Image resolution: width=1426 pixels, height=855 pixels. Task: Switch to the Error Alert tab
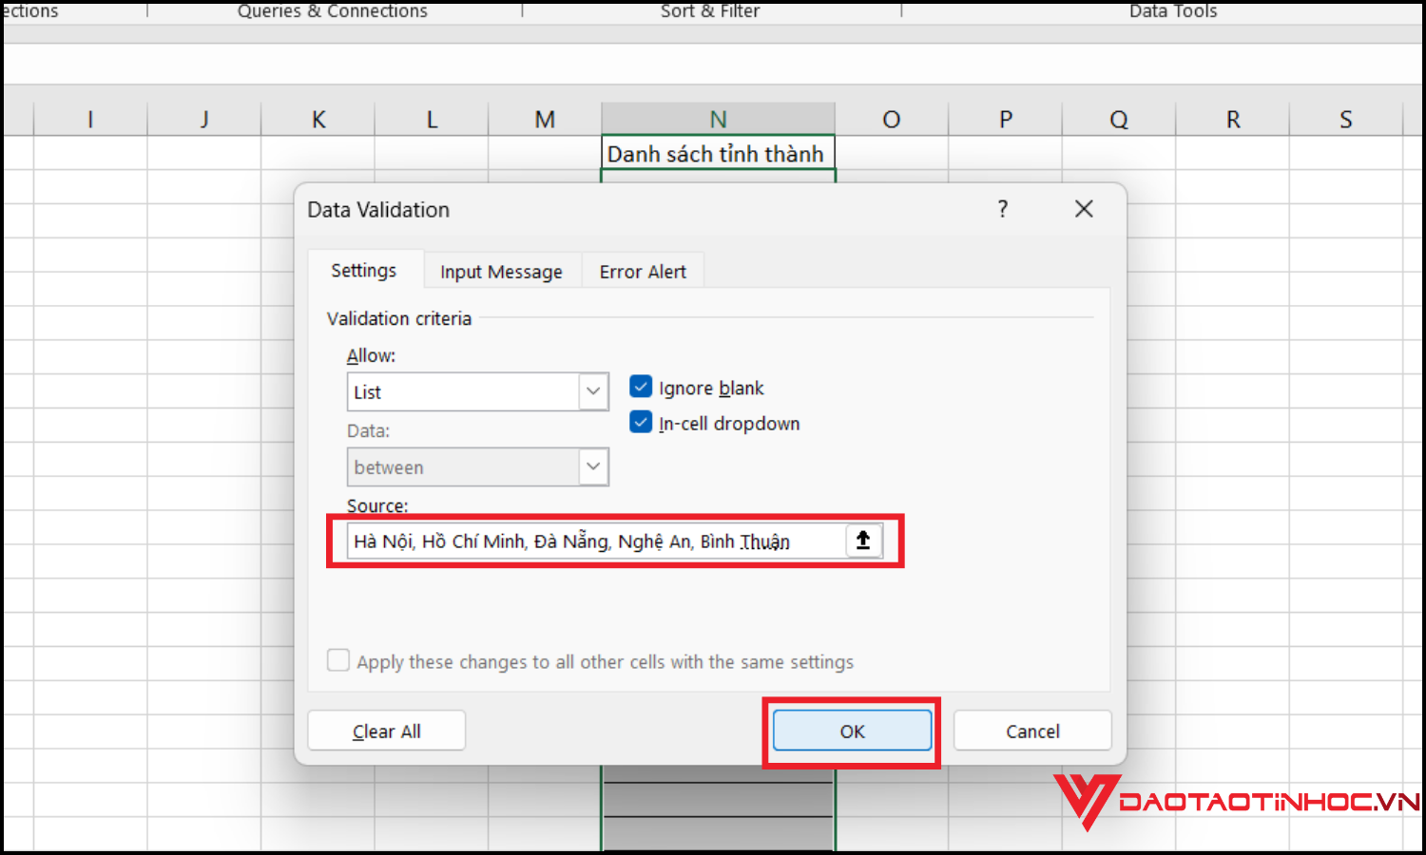(642, 271)
